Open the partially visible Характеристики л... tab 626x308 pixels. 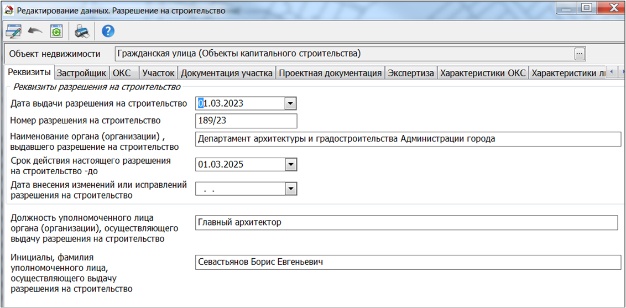(x=567, y=74)
